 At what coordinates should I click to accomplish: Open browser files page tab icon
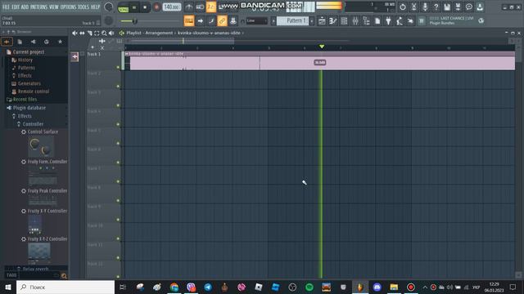coord(20,42)
